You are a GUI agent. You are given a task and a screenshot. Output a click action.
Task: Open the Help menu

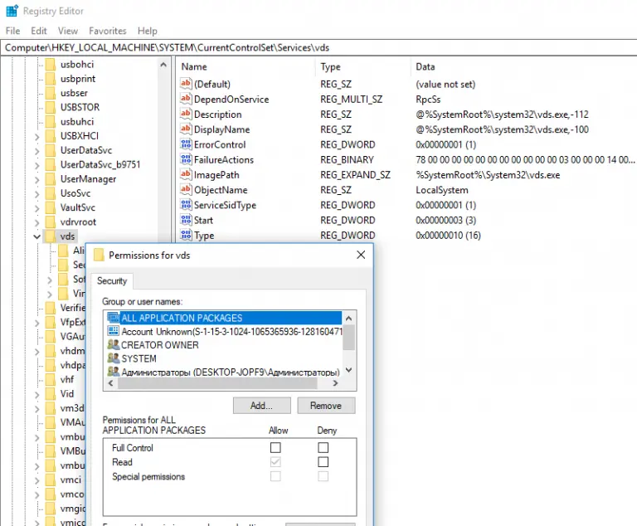tap(147, 31)
